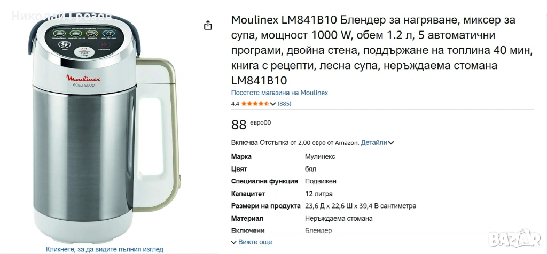Click 'Кликнете, за да видите пълния изглед'
Screen dimensions: 547x254
tap(104, 249)
